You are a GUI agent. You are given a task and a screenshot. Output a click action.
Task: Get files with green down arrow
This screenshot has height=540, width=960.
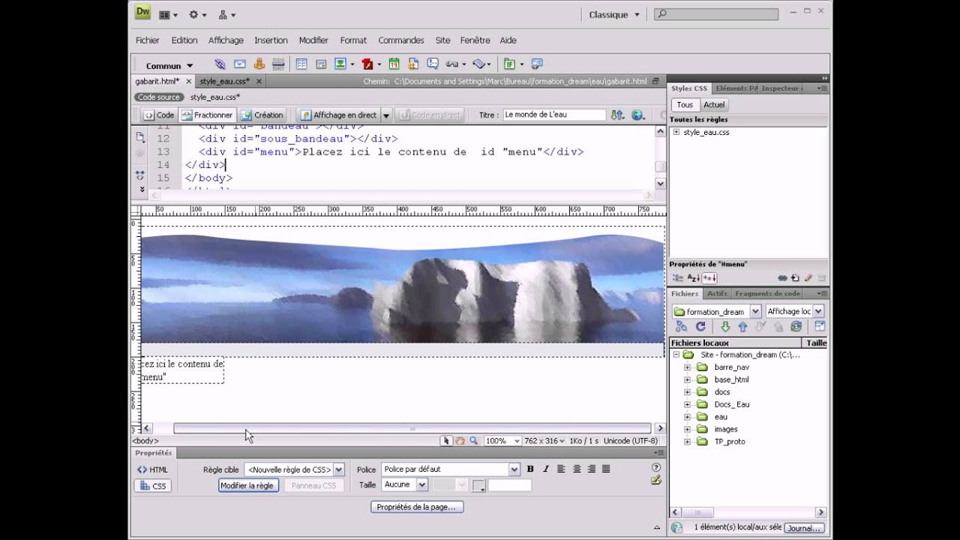tap(725, 327)
